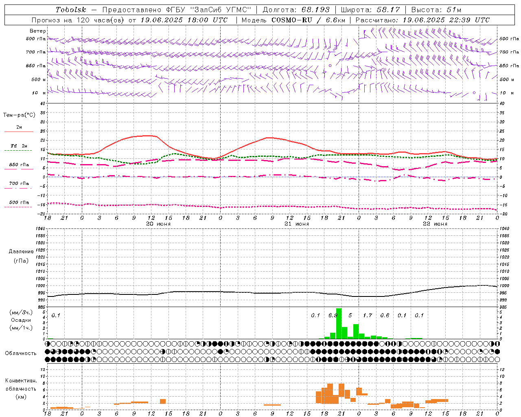Click the '22 июня' date label
The width and height of the screenshot is (521, 417).
tap(435, 224)
